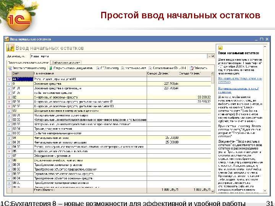Click the 'Наша фирма' organization field

coord(119,56)
